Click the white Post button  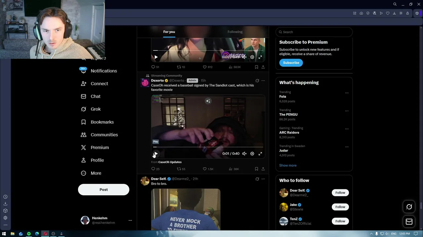click(103, 190)
